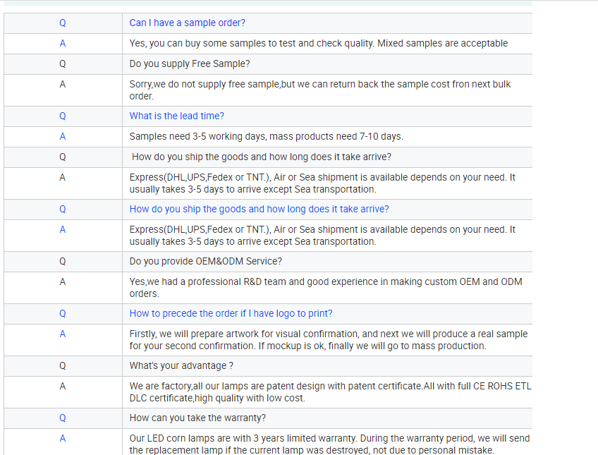Select the answer about returning the sample cost
The image size is (598, 455).
tap(320, 90)
